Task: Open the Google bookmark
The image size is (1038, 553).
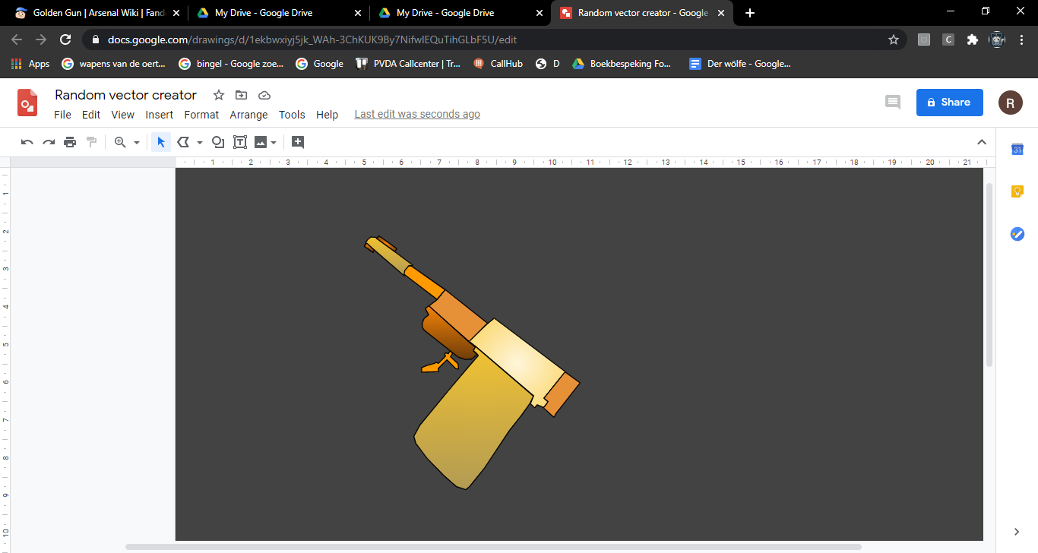Action: tap(320, 64)
